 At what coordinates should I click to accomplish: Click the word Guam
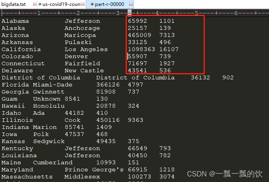coord(9,99)
